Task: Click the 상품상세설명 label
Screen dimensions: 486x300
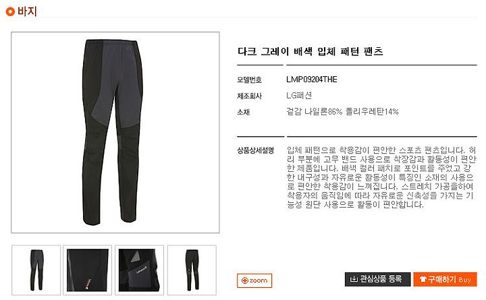Action: tap(256, 150)
